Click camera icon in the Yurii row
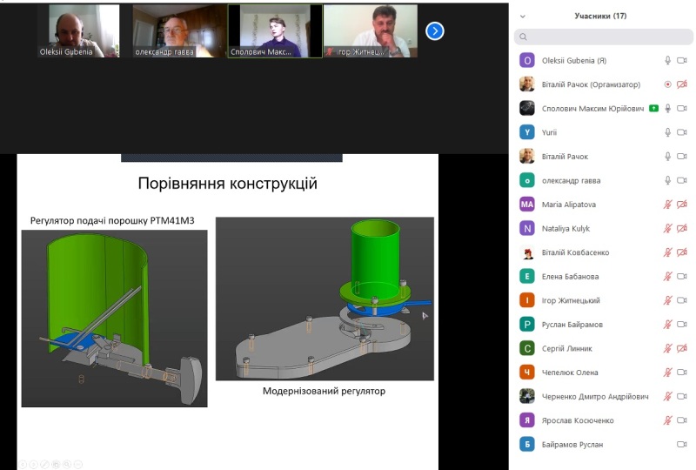Viewport: 696px width, 470px height. pyautogui.click(x=682, y=132)
